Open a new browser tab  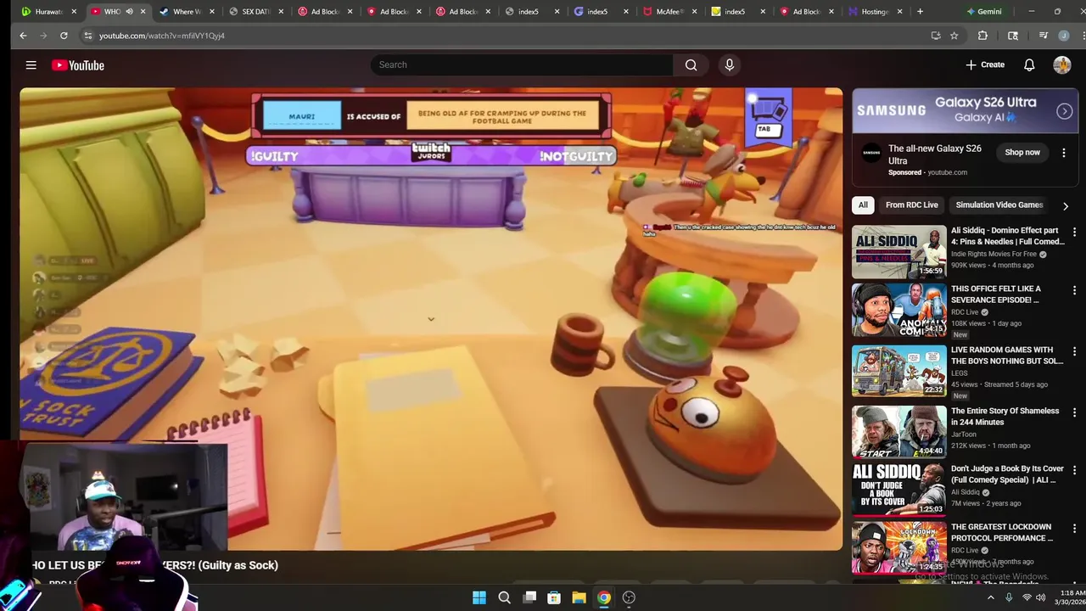(x=920, y=12)
